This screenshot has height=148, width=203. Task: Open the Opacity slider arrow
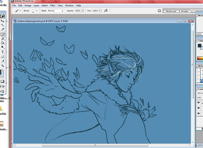(83, 11)
